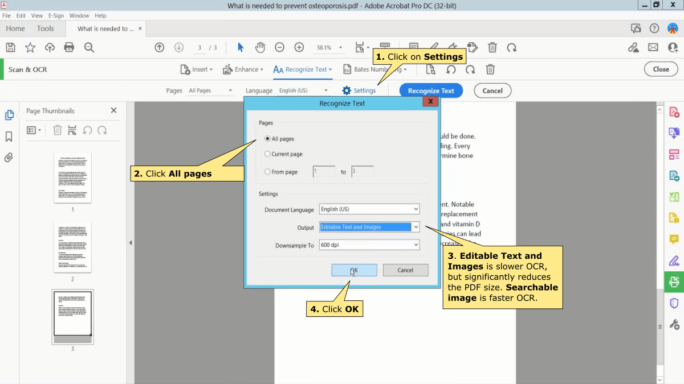Click the Print icon in the toolbar

(x=68, y=48)
